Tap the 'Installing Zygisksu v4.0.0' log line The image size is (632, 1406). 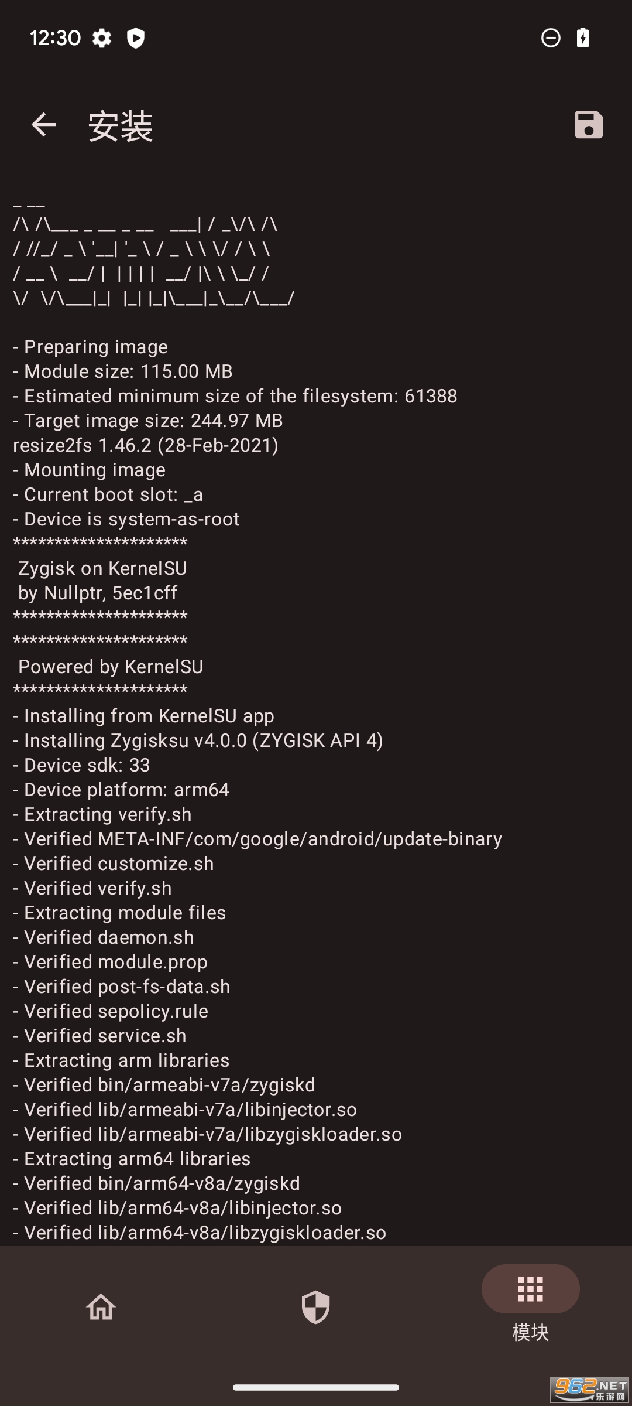point(198,740)
